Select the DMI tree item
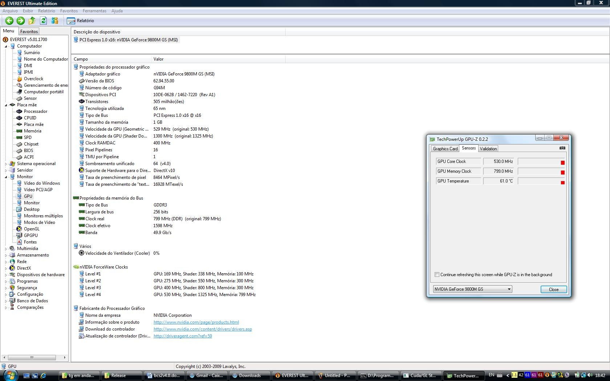 (28, 66)
